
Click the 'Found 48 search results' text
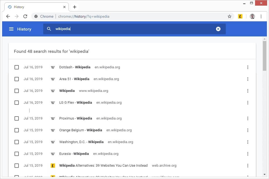[52, 51]
